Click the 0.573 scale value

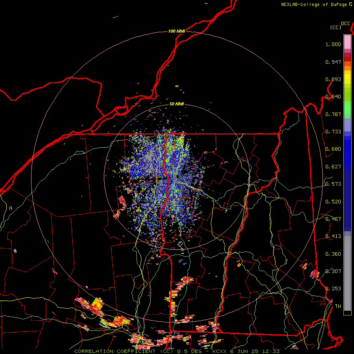pyautogui.click(x=333, y=184)
